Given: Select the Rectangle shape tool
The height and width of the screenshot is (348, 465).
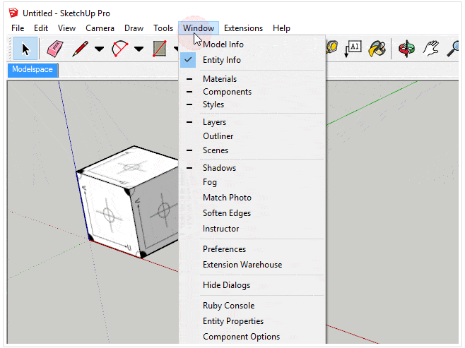Looking at the screenshot, I should coord(160,49).
